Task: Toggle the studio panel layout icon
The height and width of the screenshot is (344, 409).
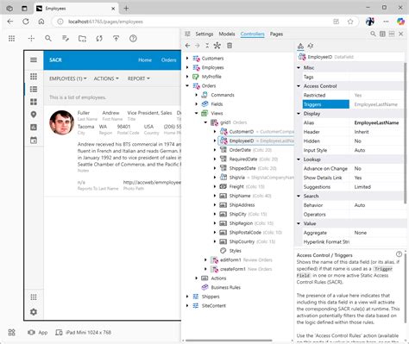Action: 382,34
